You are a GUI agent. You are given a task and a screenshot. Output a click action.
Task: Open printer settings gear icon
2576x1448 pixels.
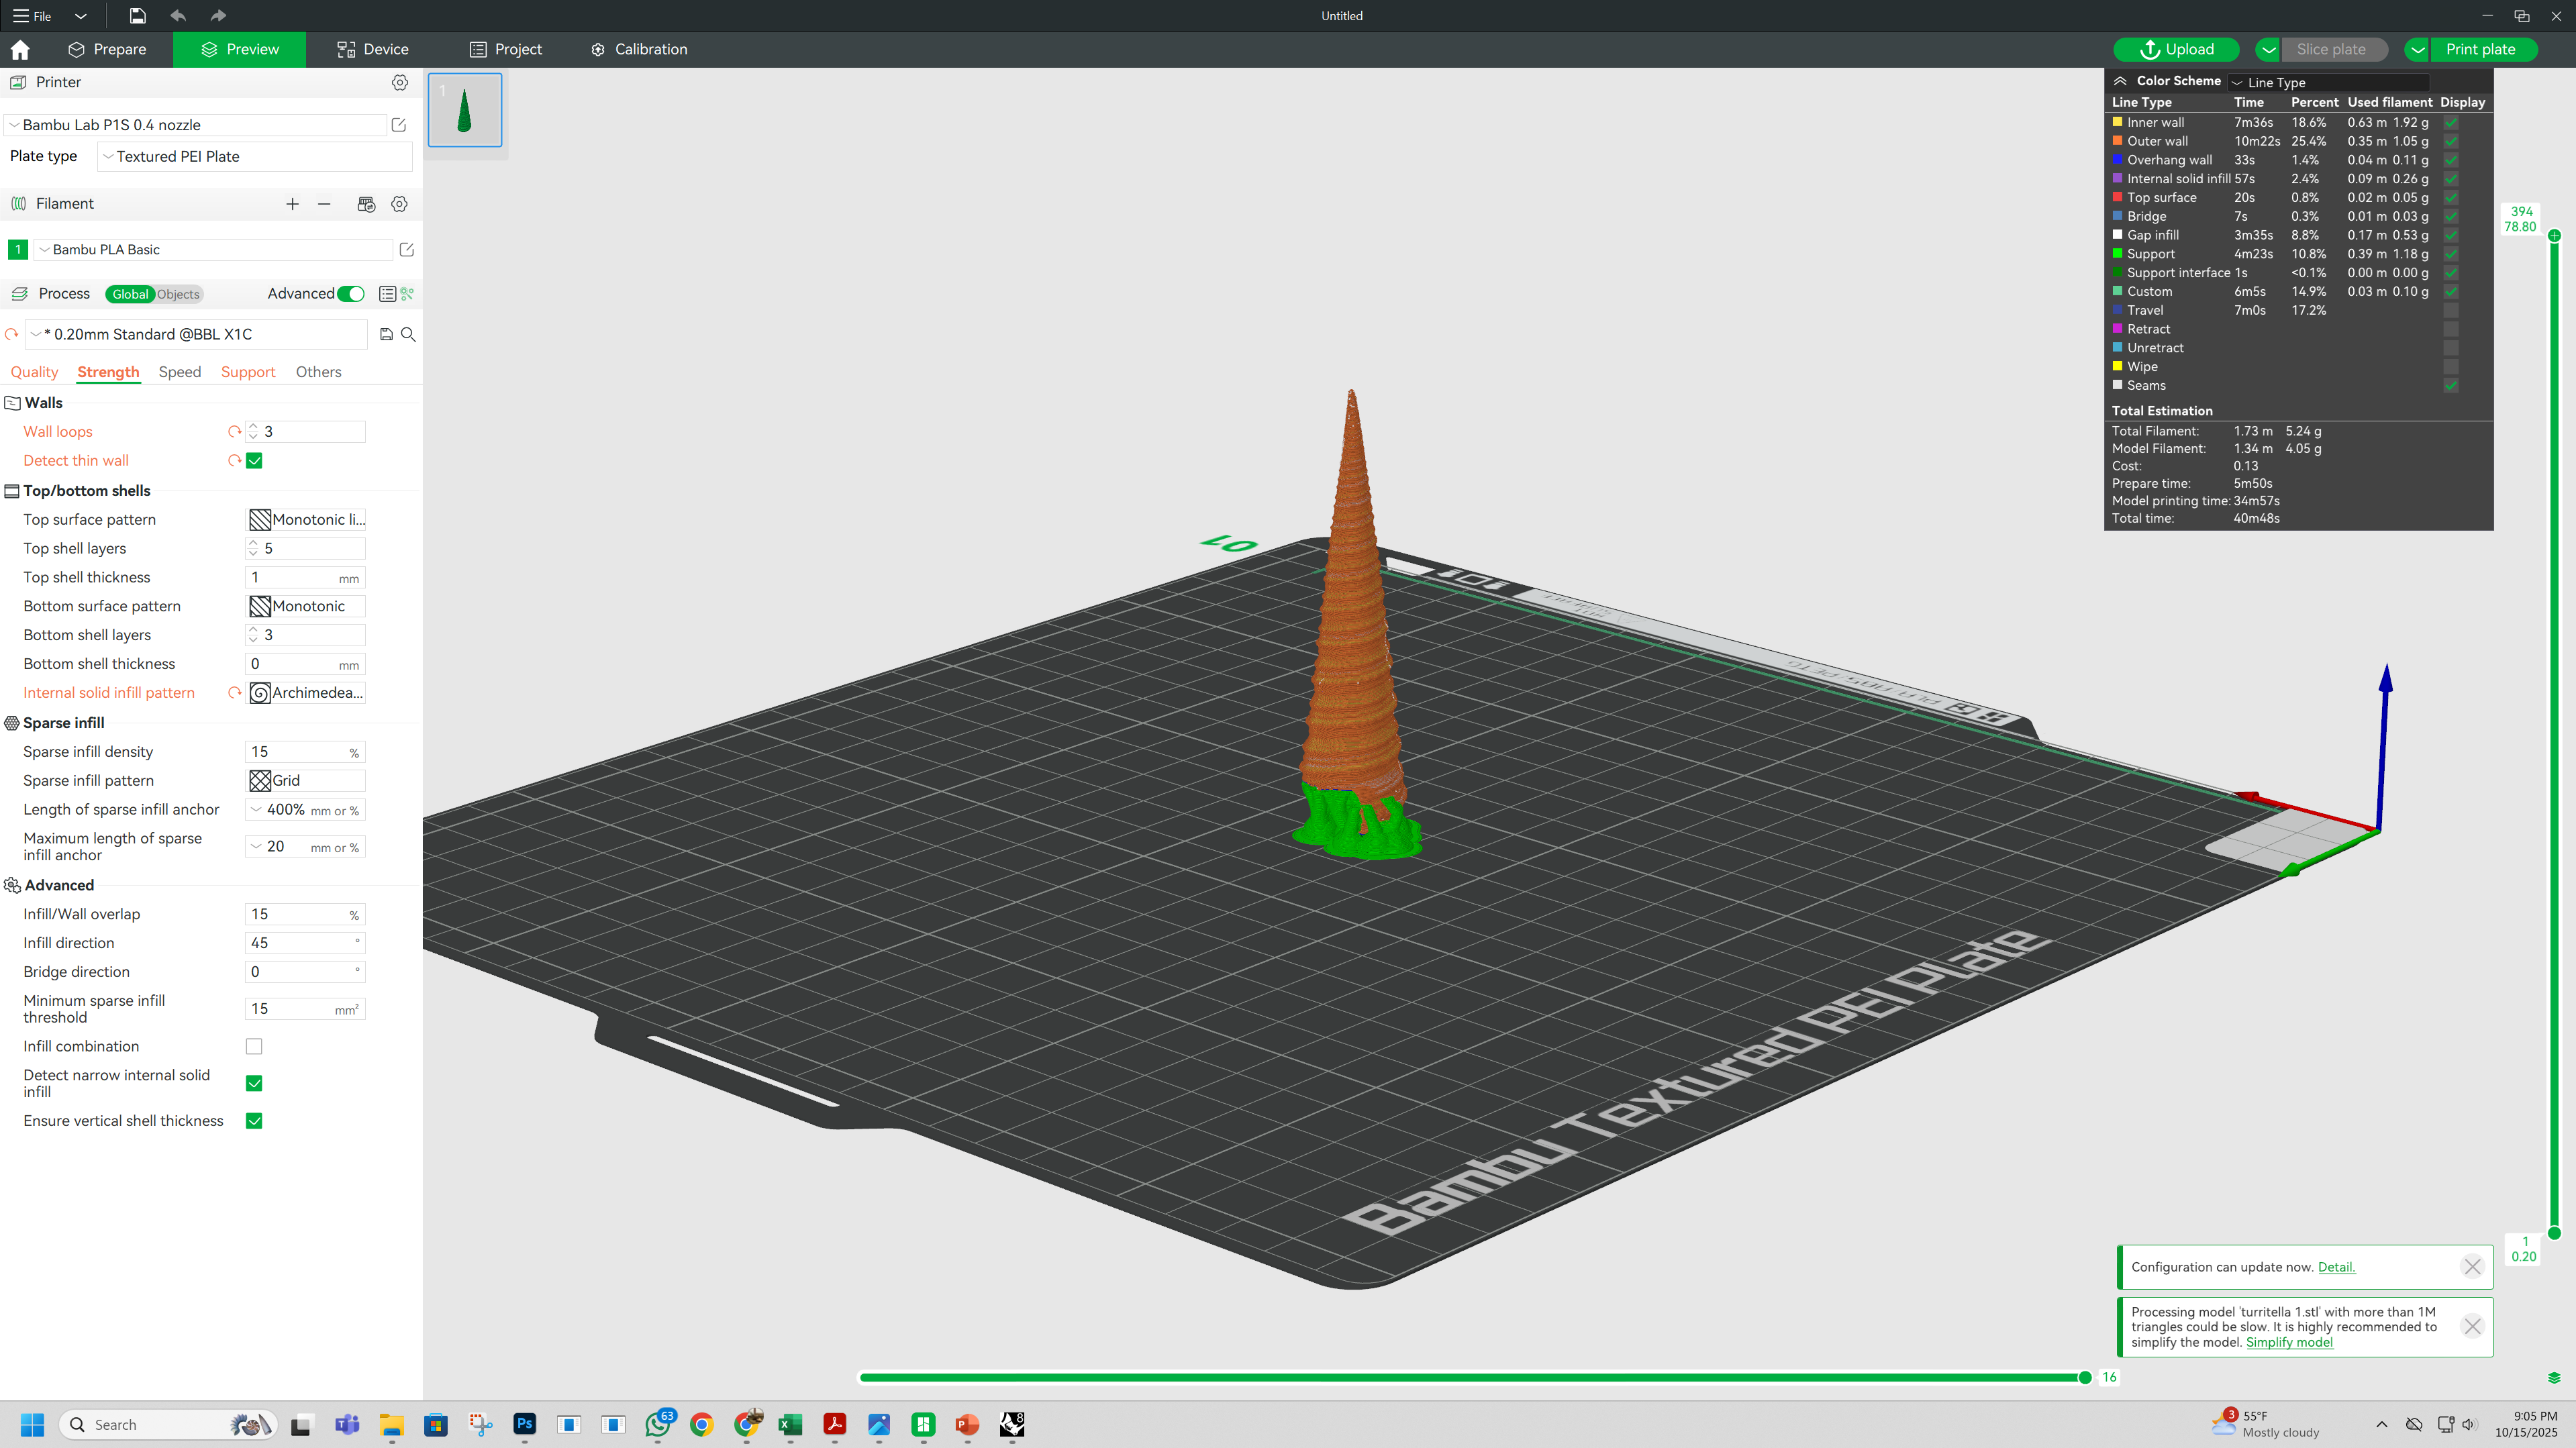click(399, 82)
